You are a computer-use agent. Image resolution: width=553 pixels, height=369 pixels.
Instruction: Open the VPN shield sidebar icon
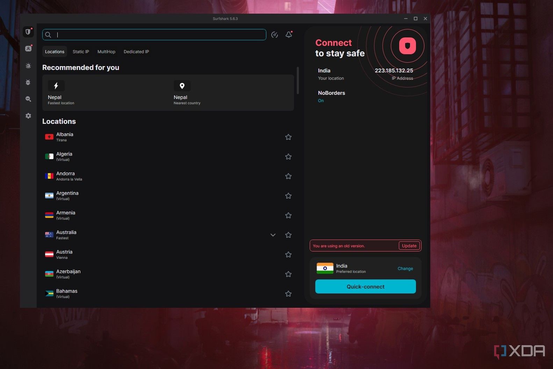click(x=28, y=32)
